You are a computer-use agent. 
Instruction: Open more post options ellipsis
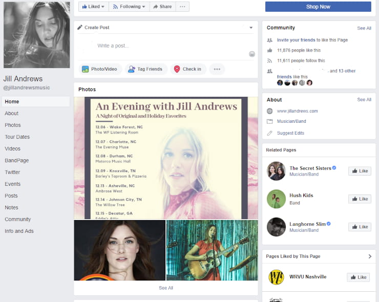tap(217, 69)
